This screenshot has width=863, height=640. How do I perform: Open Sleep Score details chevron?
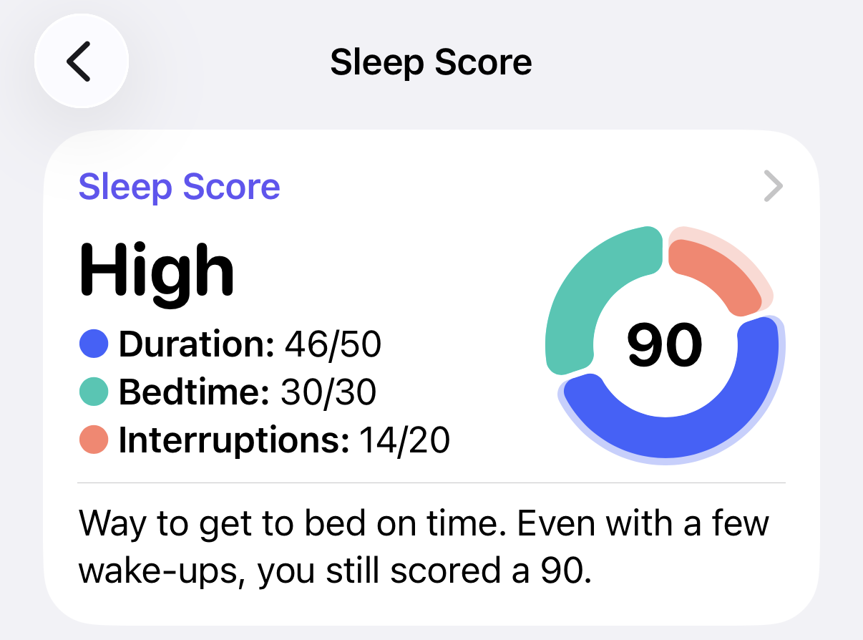click(773, 188)
